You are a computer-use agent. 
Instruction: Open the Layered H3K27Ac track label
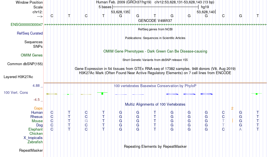tap(18, 77)
